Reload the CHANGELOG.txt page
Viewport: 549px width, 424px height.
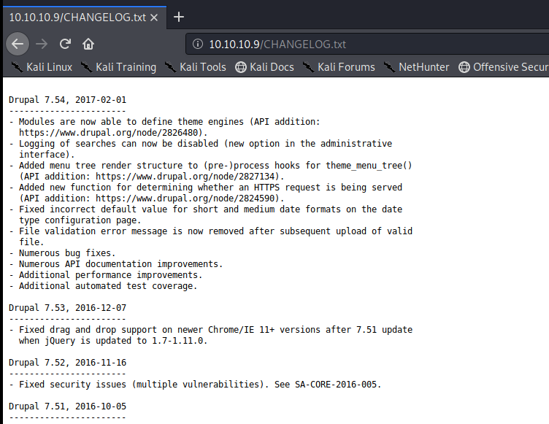coord(65,44)
